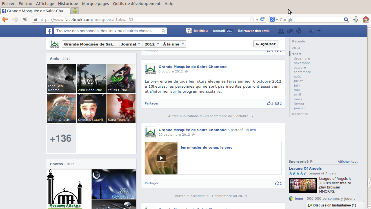Click page logo beside Grande Mosquée de Sai...

pos(55,44)
